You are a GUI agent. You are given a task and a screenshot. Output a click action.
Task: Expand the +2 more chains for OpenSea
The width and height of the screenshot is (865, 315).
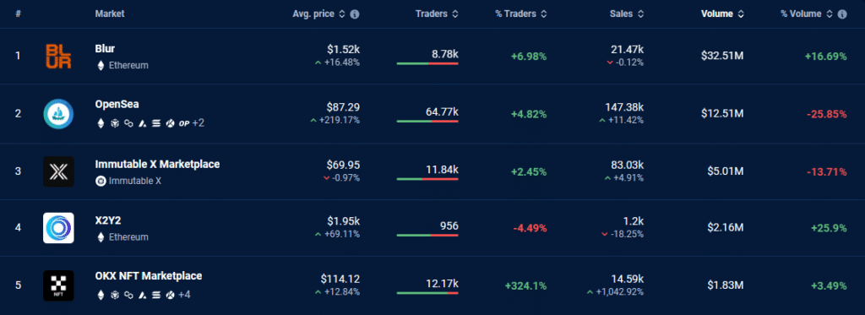tap(198, 123)
